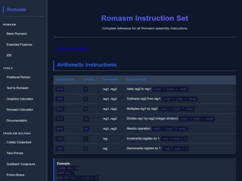The width and height of the screenshot is (242, 181).
Task: Click the Arithmetic Instructions heading
Action: [87, 65]
